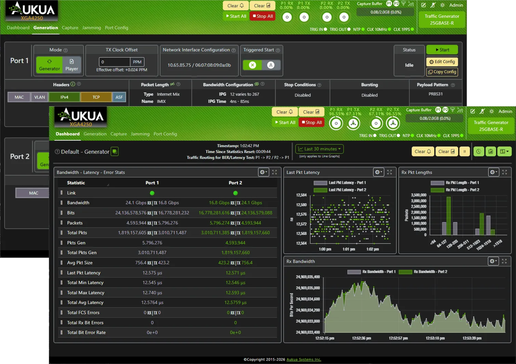
Task: Select the pulse option under Triggered Start
Action: tap(271, 65)
